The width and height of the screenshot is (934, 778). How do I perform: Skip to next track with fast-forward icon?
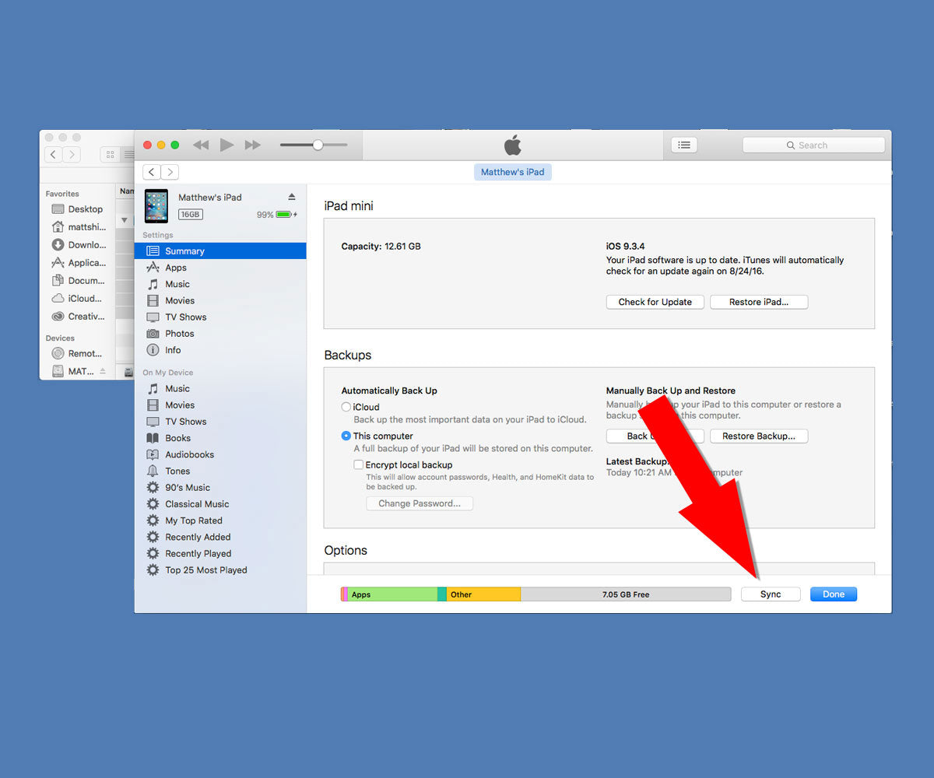[252, 145]
